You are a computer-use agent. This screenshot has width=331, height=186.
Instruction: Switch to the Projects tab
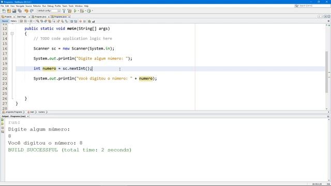(x=8, y=17)
